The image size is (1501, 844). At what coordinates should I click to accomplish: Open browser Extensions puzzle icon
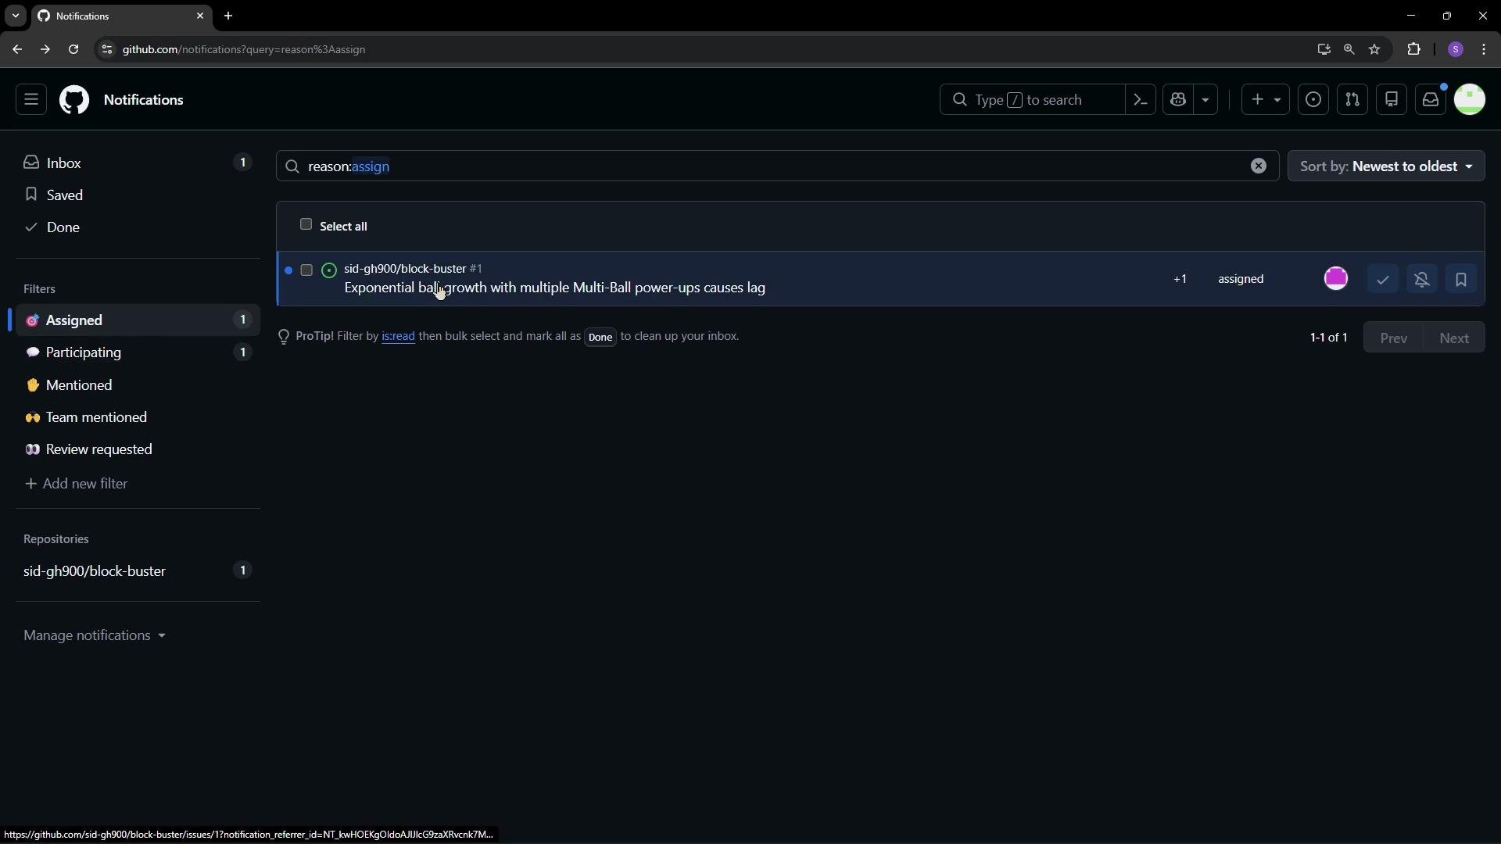point(1414,49)
